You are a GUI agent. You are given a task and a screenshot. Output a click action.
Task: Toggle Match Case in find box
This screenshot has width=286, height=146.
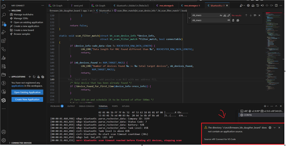[x=221, y=15]
